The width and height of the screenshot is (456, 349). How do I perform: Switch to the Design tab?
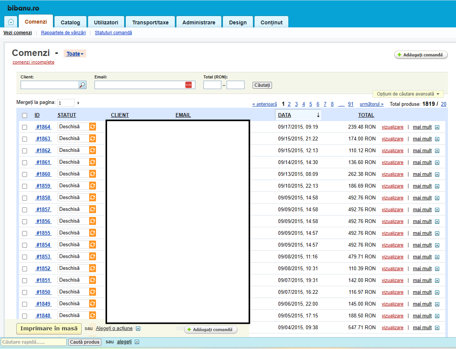coord(238,22)
